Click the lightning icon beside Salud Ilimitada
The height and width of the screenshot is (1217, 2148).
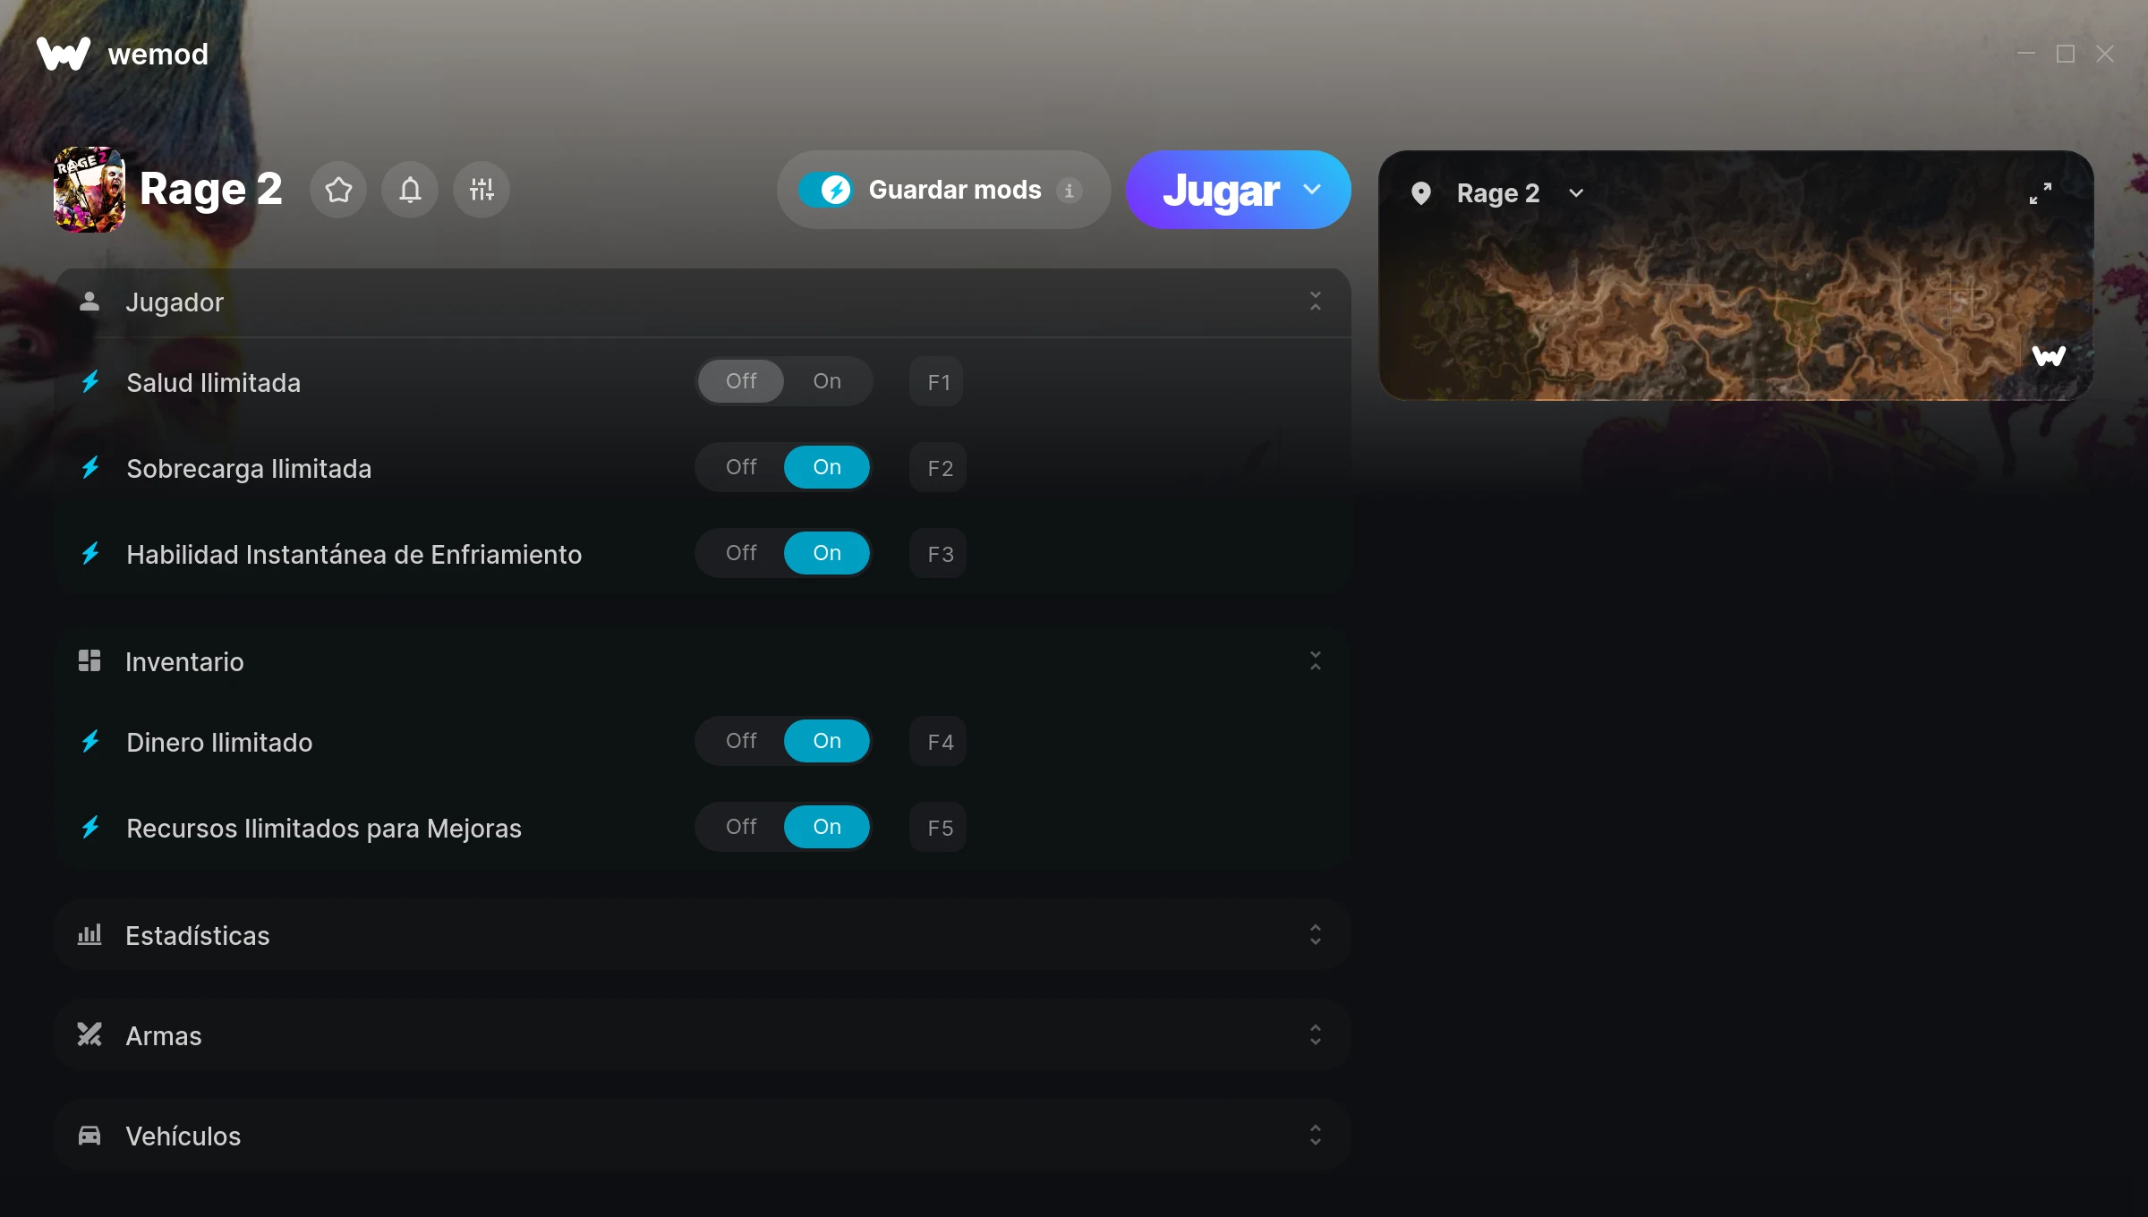tap(90, 382)
